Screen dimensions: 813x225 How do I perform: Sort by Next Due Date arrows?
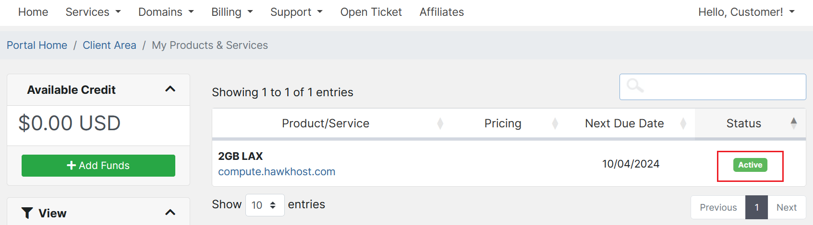[x=683, y=124]
